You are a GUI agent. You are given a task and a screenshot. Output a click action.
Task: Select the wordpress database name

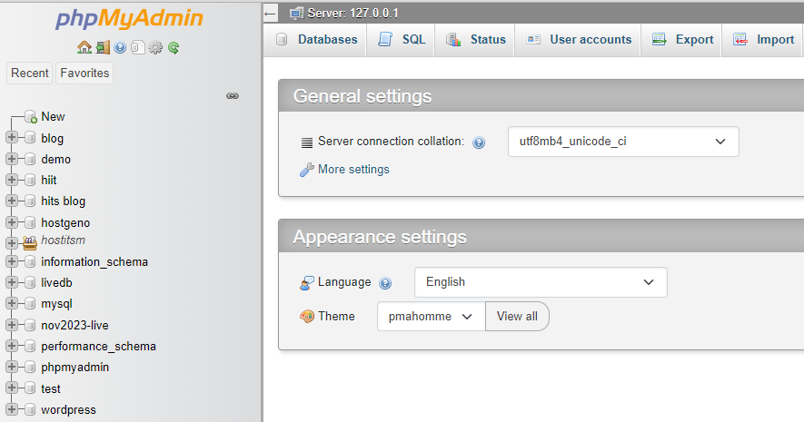click(x=68, y=409)
